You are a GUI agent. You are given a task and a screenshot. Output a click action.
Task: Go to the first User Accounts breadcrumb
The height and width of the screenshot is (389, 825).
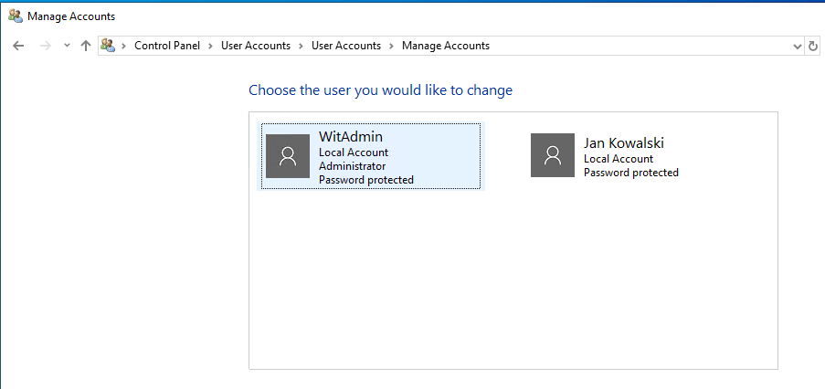pos(256,46)
